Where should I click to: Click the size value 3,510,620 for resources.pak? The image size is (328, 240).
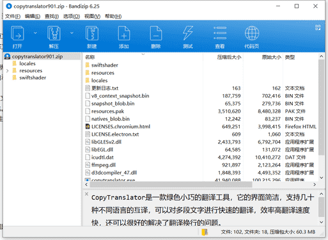(x=229, y=111)
